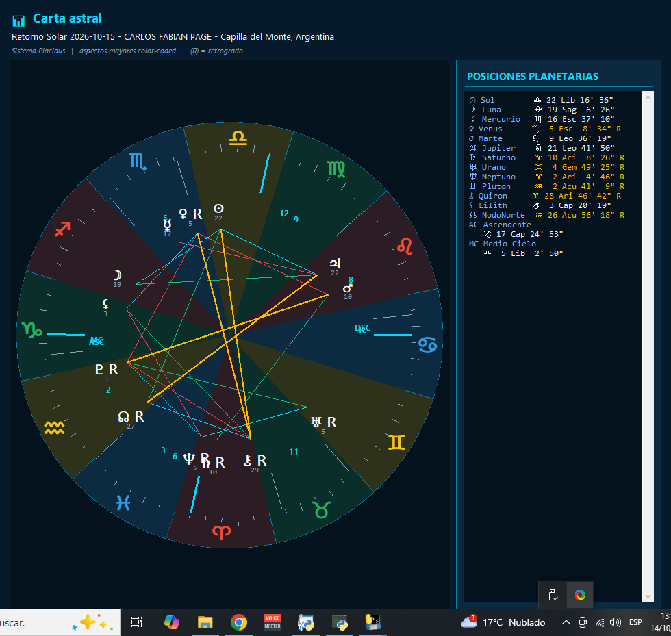Click the "MC Medio Cielo" label

click(x=503, y=244)
